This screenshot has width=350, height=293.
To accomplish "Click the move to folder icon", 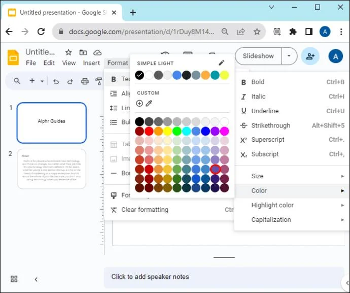I will (83, 52).
